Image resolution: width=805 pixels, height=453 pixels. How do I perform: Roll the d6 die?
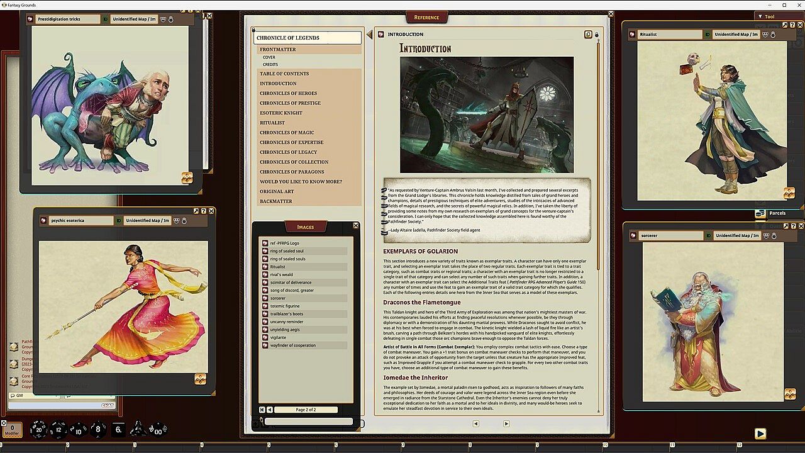click(x=118, y=430)
